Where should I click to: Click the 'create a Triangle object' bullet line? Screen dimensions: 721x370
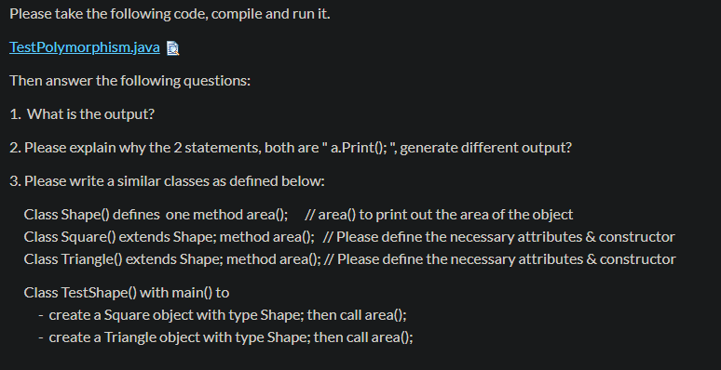coord(225,337)
